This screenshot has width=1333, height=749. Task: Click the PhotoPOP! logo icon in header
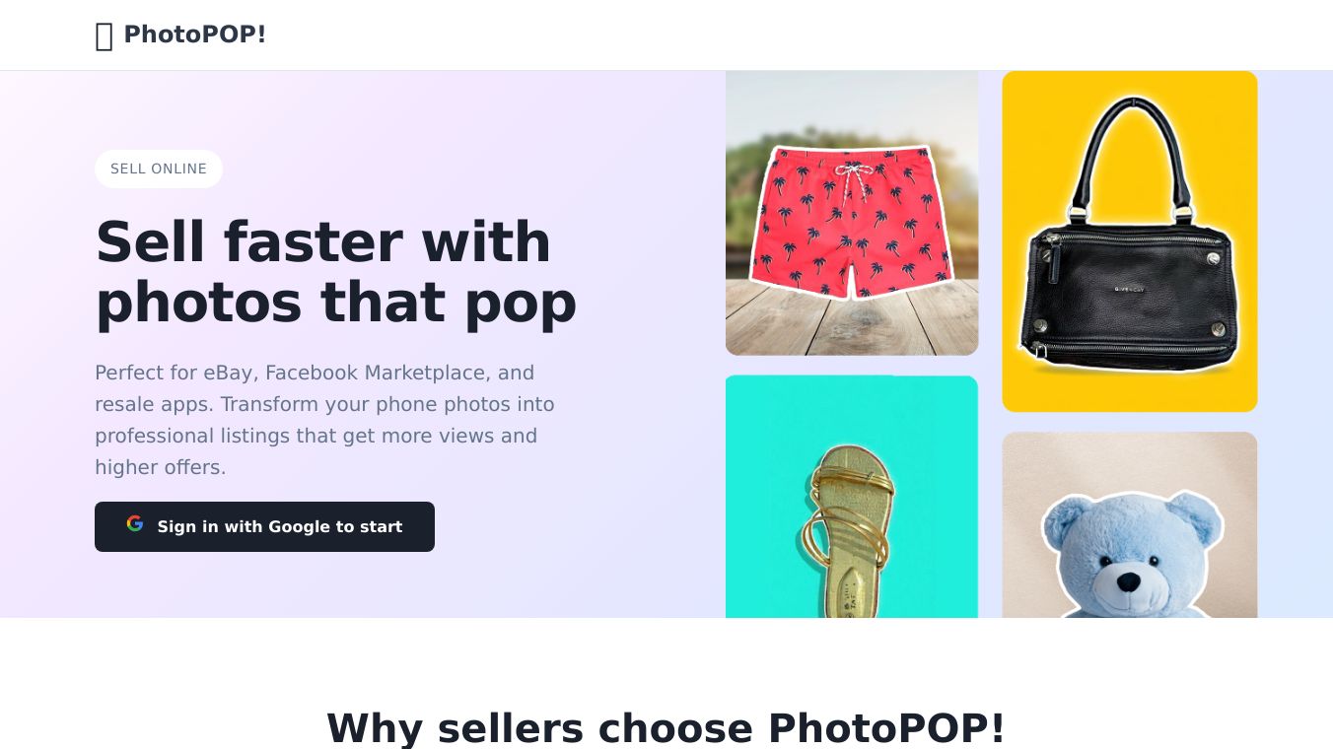pyautogui.click(x=104, y=36)
